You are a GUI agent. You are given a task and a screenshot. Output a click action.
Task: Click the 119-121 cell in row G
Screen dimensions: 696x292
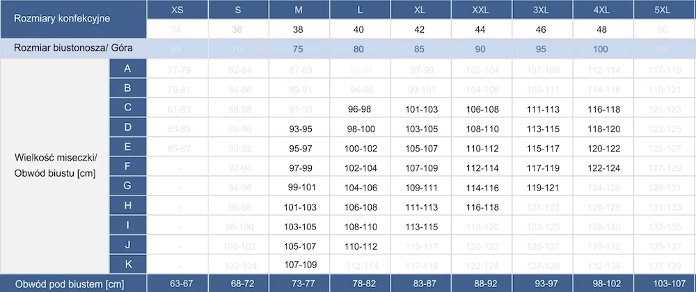(x=542, y=188)
